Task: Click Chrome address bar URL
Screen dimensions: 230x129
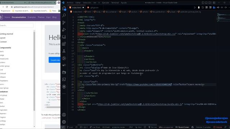Action: 34,7
